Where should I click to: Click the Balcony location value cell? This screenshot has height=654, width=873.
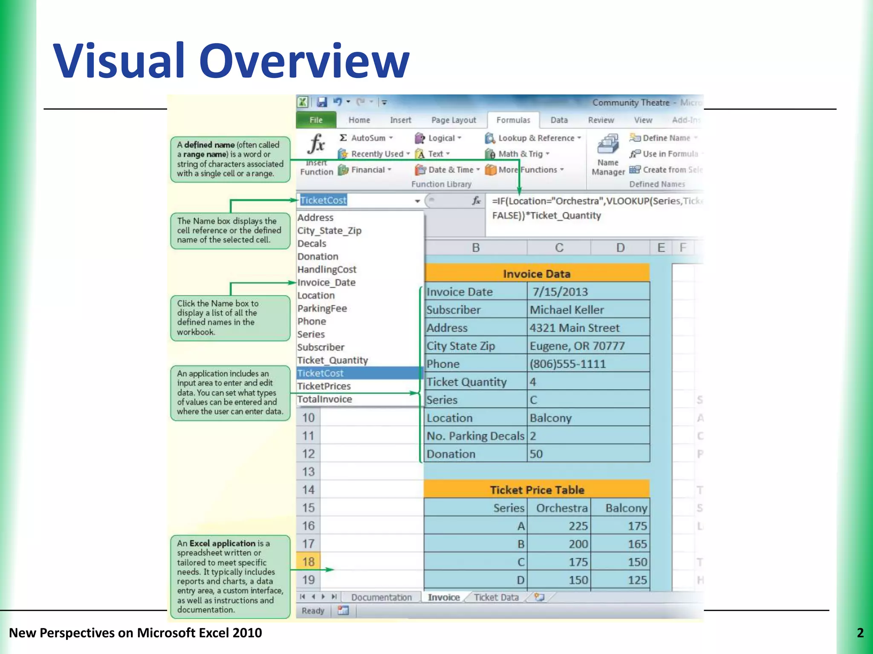(x=588, y=418)
